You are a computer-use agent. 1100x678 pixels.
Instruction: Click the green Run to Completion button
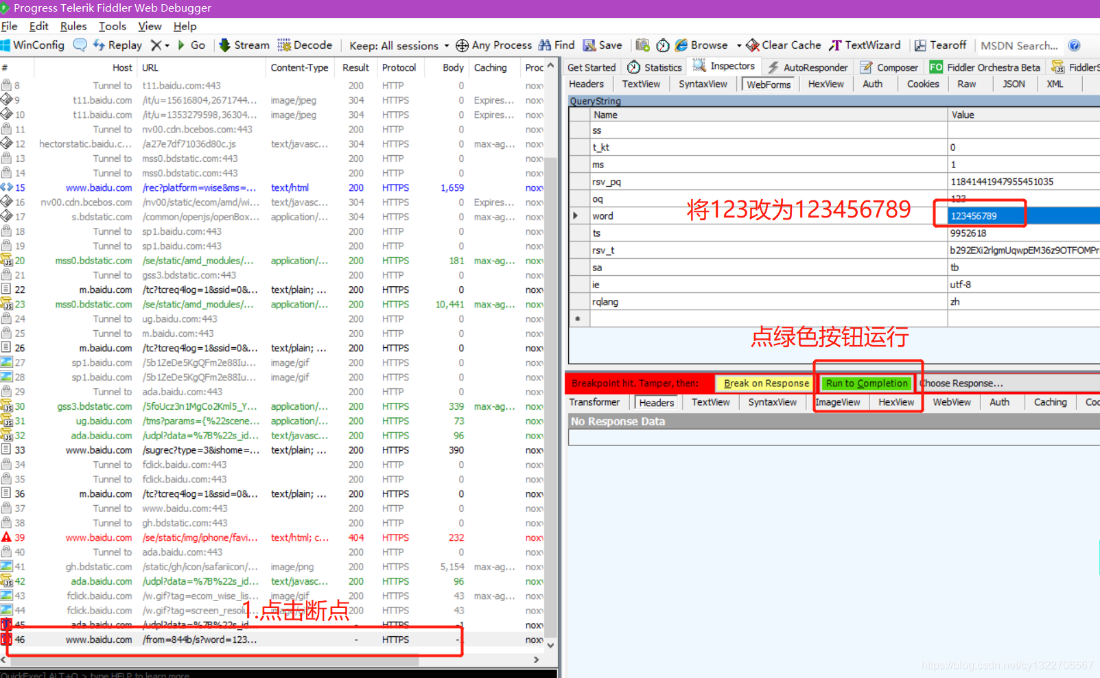pos(867,383)
